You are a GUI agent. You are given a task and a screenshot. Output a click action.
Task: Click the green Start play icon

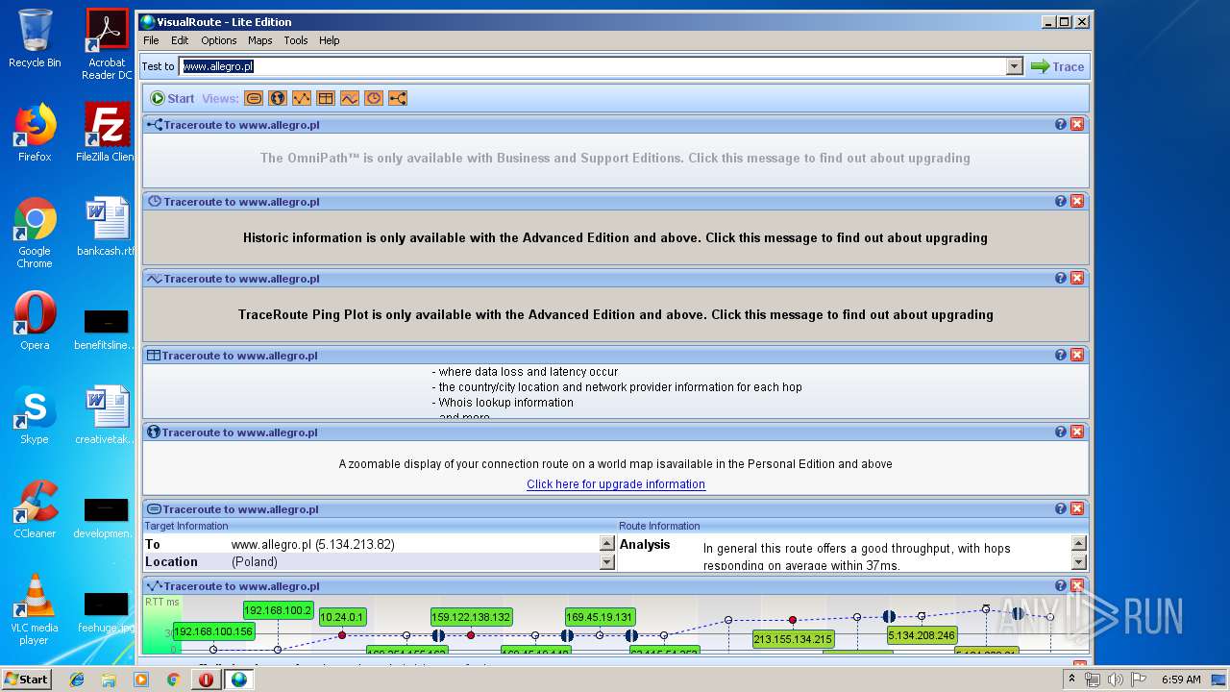point(158,98)
